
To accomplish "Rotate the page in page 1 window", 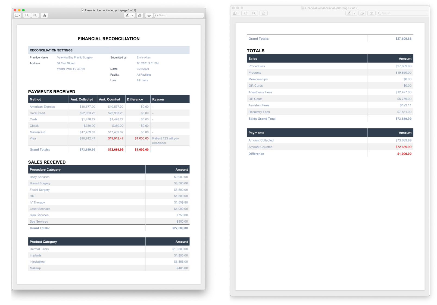I will click(x=140, y=15).
